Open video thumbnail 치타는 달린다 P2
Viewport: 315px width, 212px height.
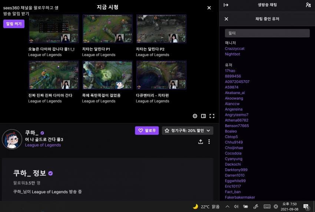click(x=161, y=29)
